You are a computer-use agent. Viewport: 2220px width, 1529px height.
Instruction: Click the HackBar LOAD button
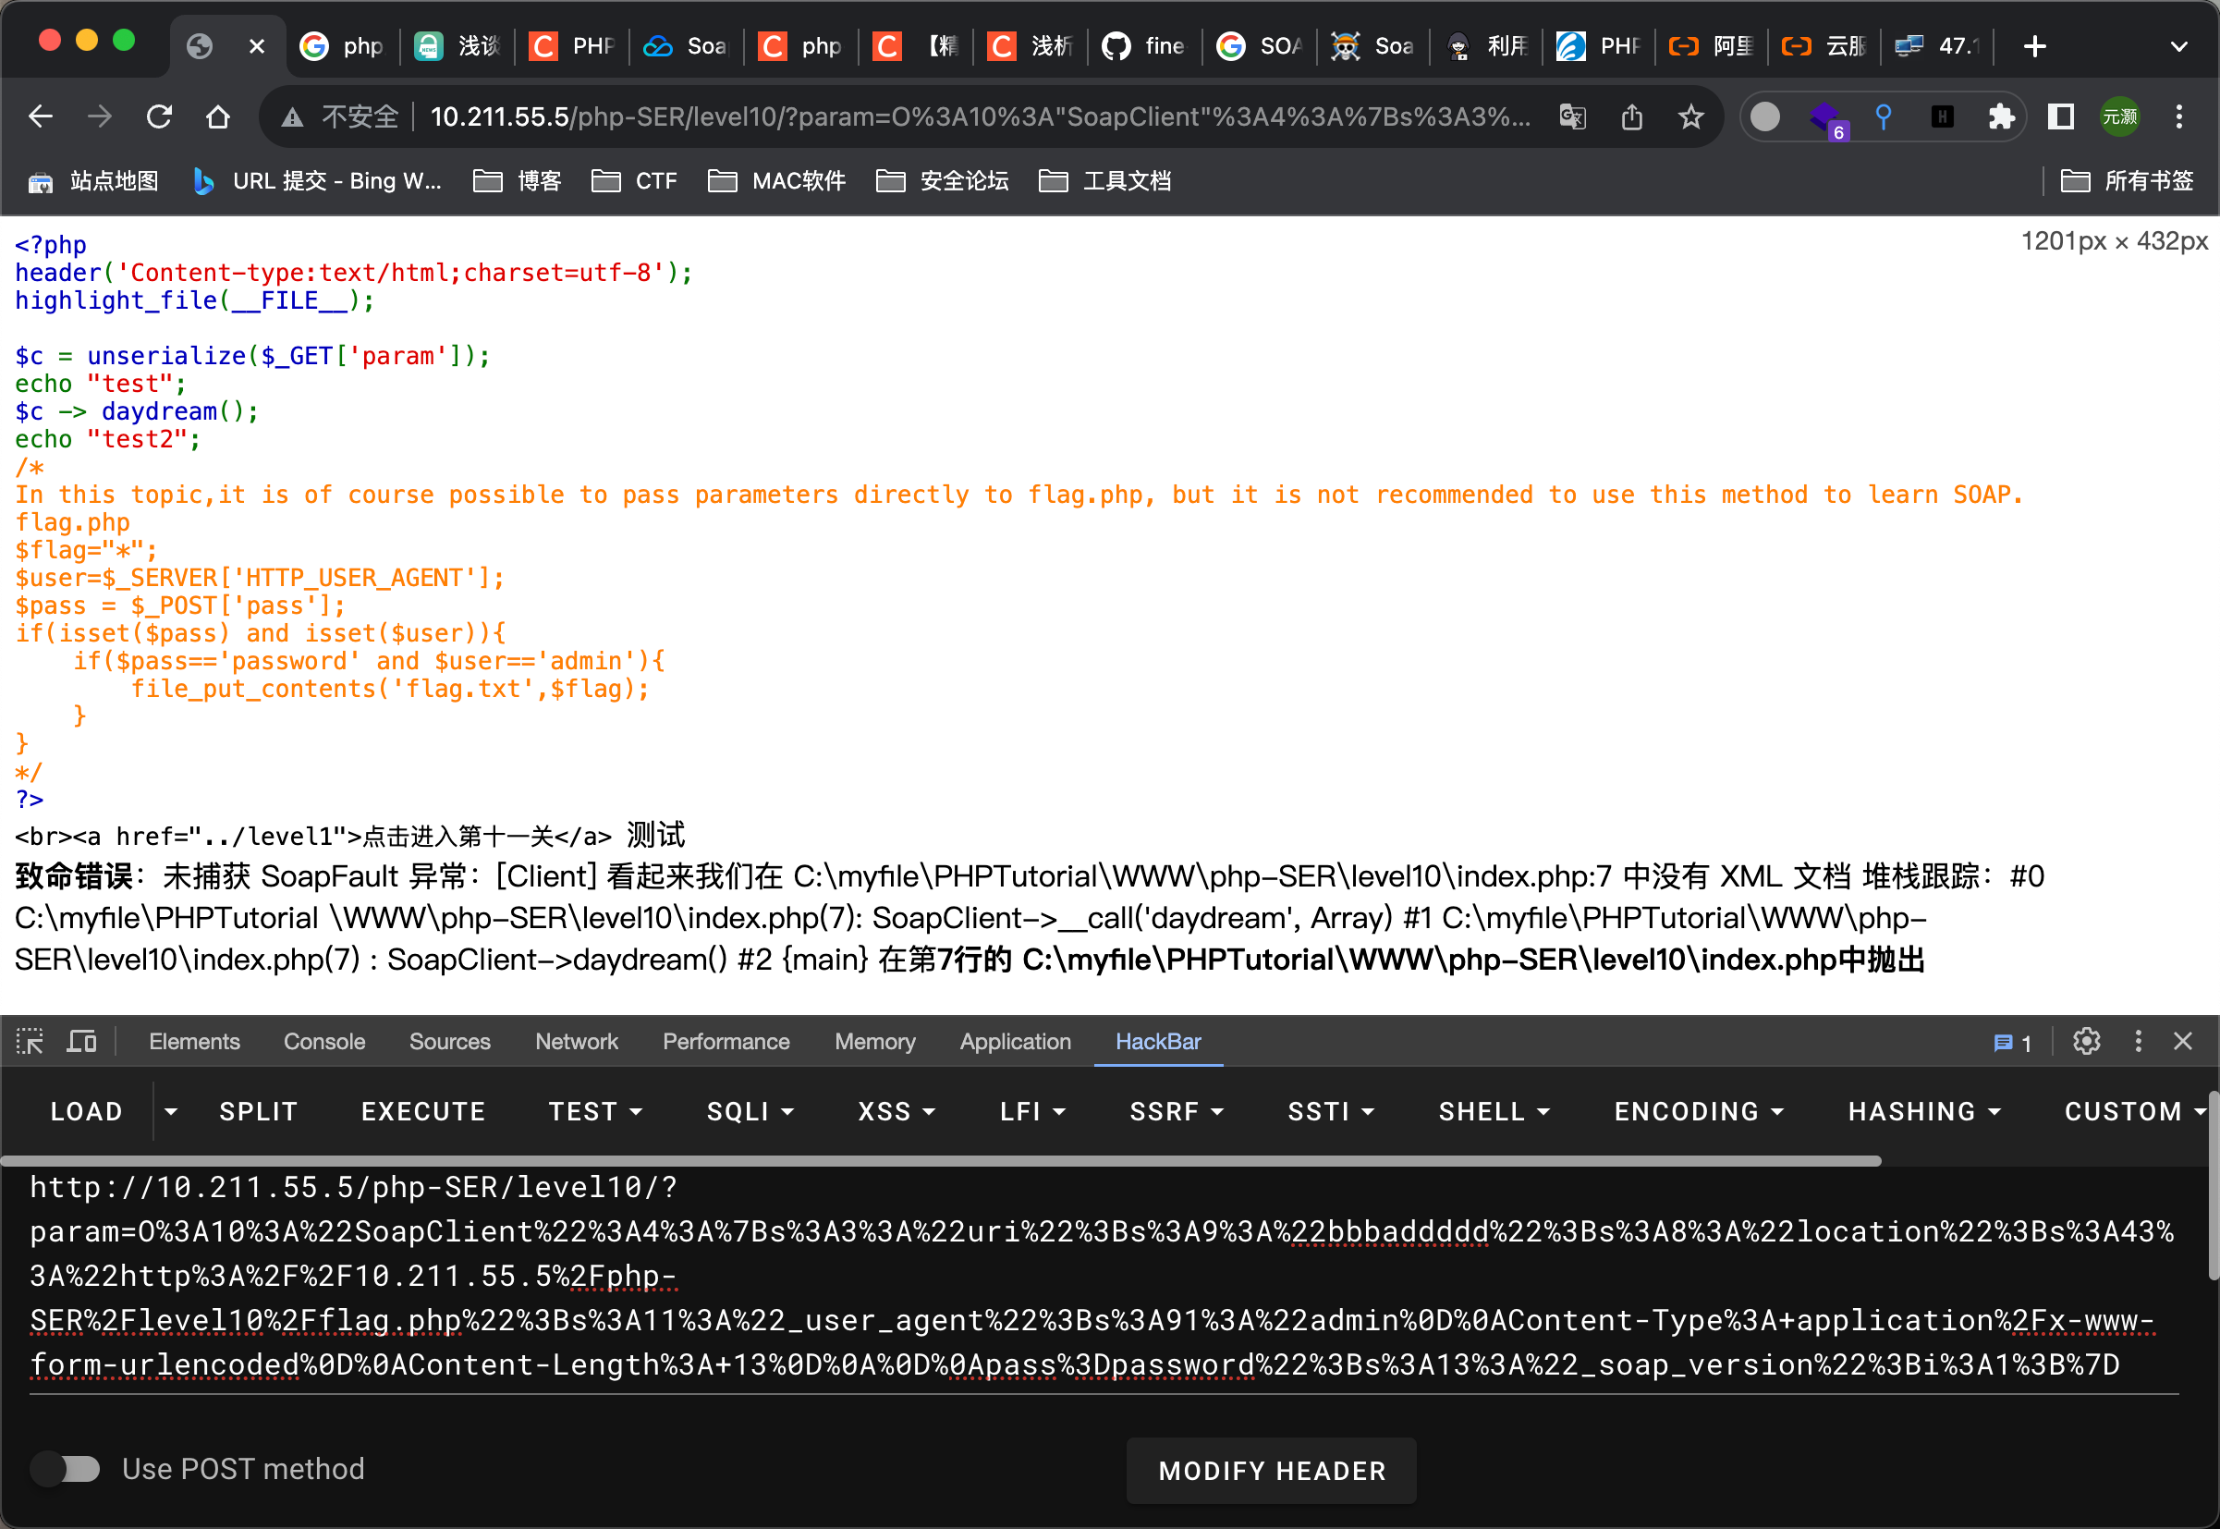(86, 1111)
